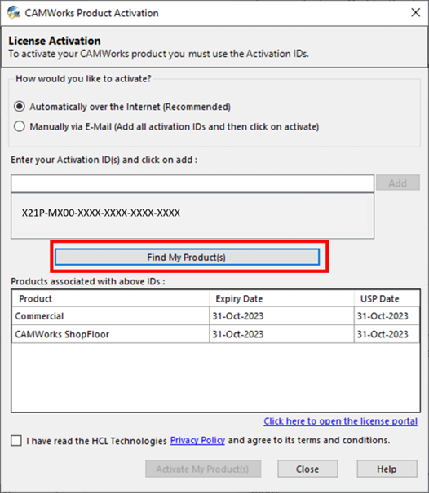
Task: Open Help for license activation
Action: coord(387,469)
